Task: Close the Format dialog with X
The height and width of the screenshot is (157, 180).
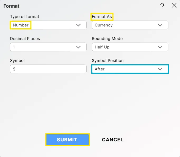Action: (x=174, y=6)
